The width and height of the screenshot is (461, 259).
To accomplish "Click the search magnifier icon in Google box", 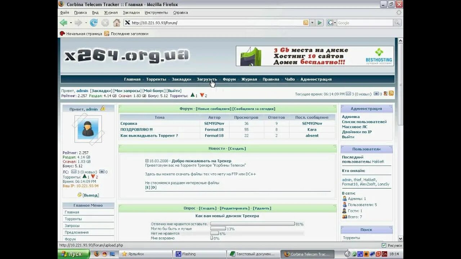I will [397, 23].
